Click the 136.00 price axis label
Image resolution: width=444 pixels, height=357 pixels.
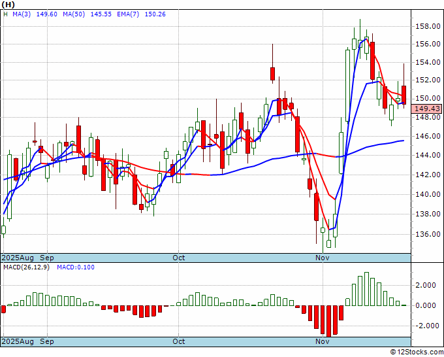click(x=428, y=234)
